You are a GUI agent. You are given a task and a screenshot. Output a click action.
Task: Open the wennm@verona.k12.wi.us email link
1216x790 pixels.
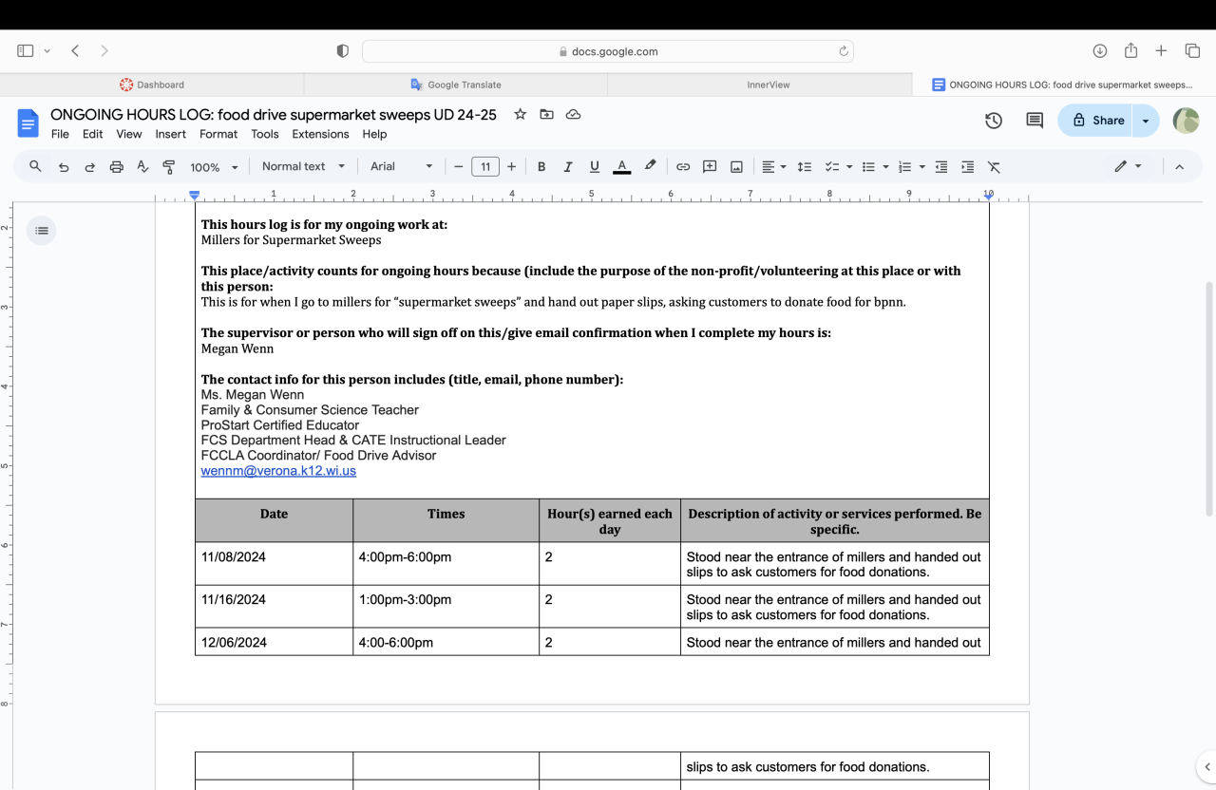click(278, 471)
